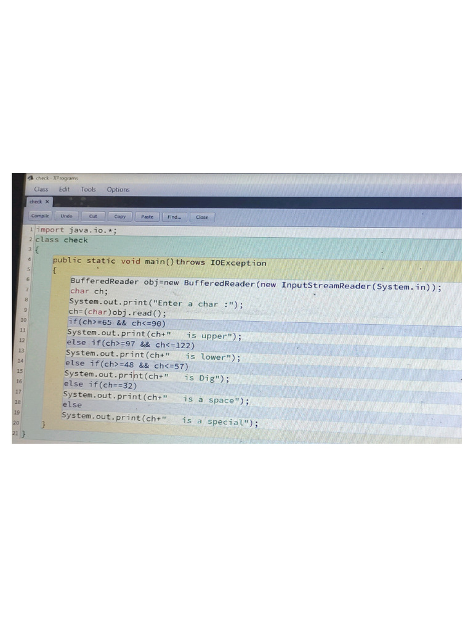Click the 'else if(ch>=97 && ch<=122)' line
This screenshot has height=631, width=473.
click(x=131, y=344)
